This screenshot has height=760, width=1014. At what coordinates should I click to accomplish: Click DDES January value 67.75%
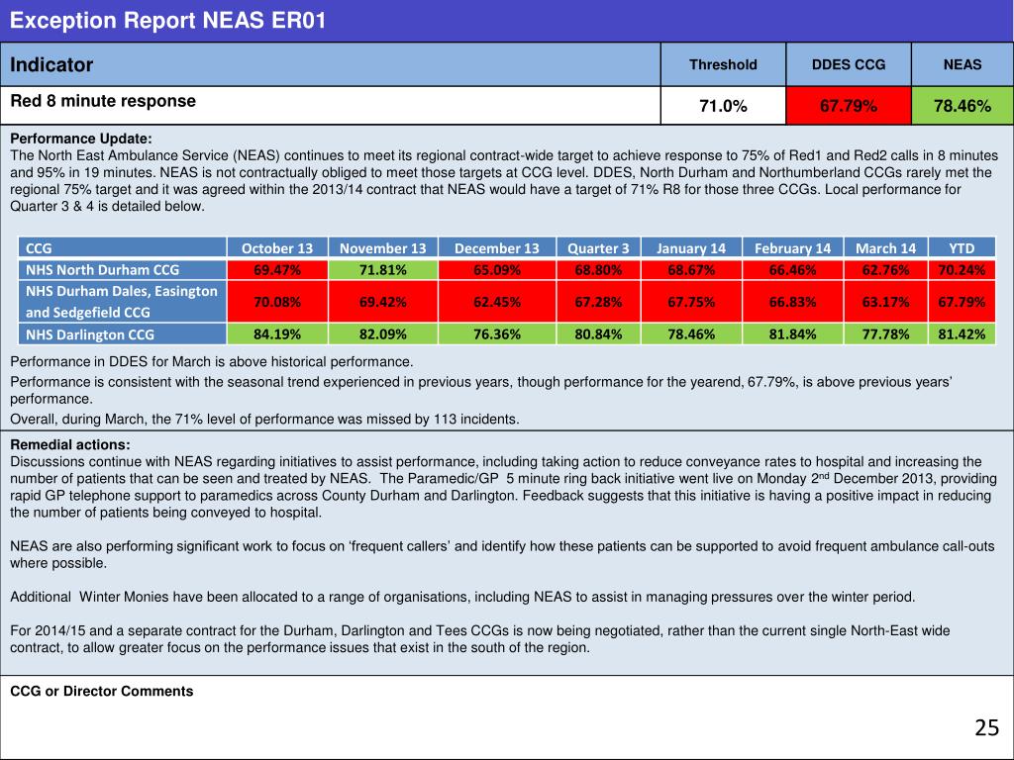click(x=691, y=301)
